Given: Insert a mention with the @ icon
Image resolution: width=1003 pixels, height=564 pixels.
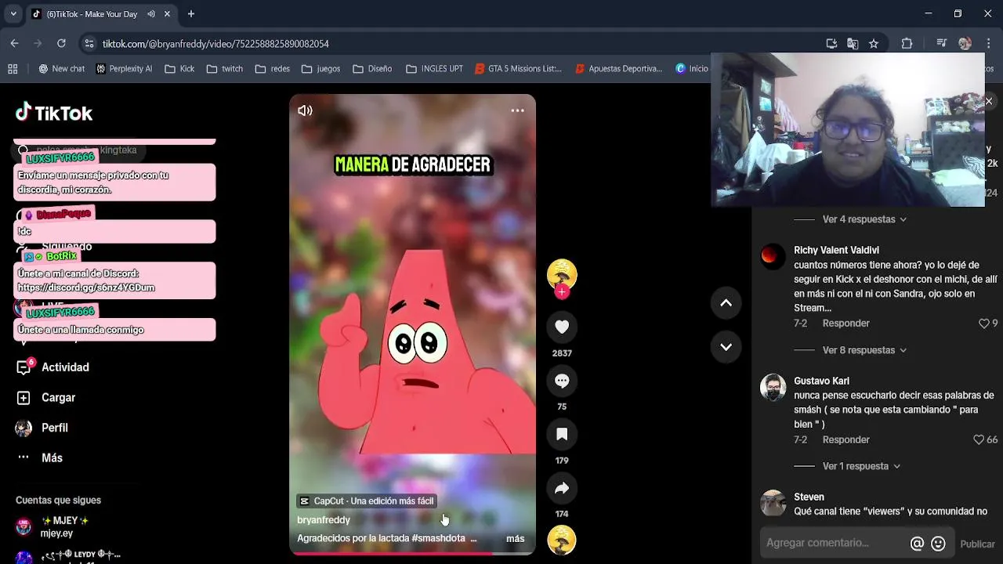Looking at the screenshot, I should coord(917,543).
